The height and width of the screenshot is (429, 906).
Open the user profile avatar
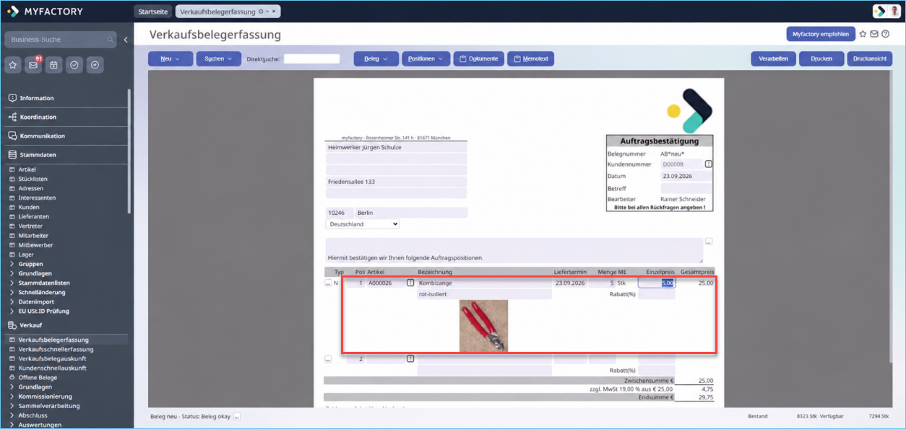(894, 12)
